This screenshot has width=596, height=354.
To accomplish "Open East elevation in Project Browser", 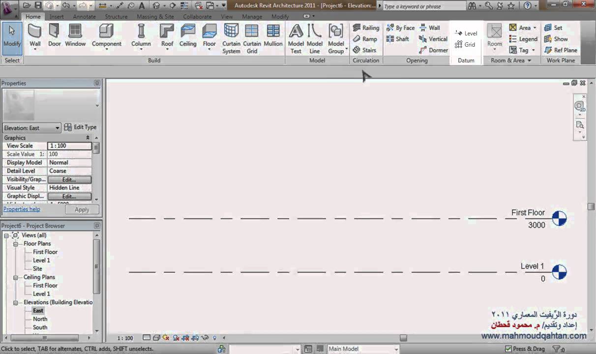I will (38, 311).
